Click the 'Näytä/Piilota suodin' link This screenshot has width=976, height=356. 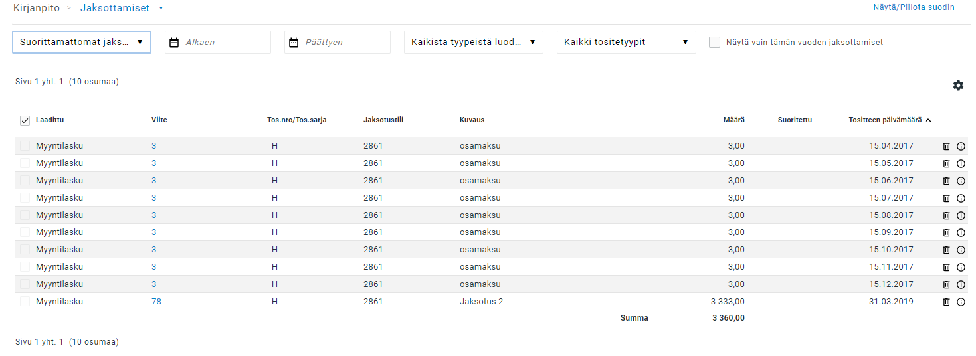[x=914, y=8]
